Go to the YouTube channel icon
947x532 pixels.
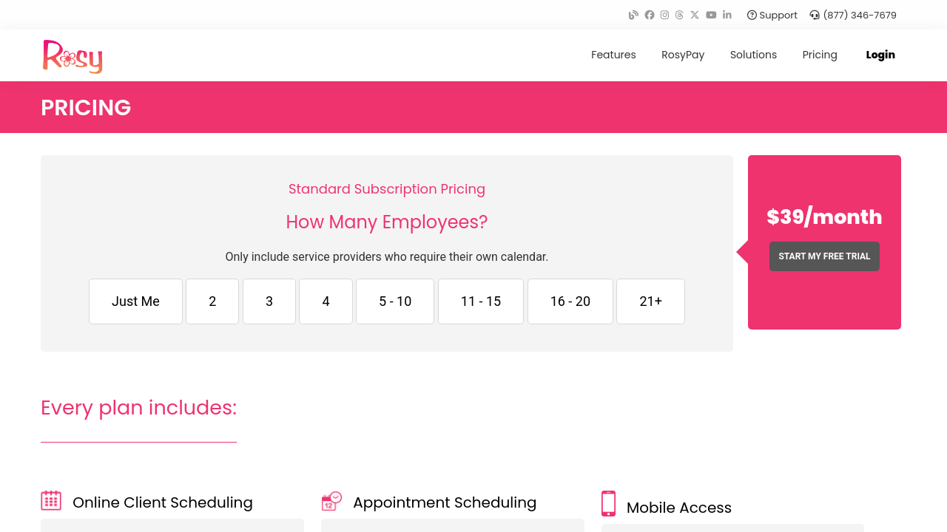711,15
